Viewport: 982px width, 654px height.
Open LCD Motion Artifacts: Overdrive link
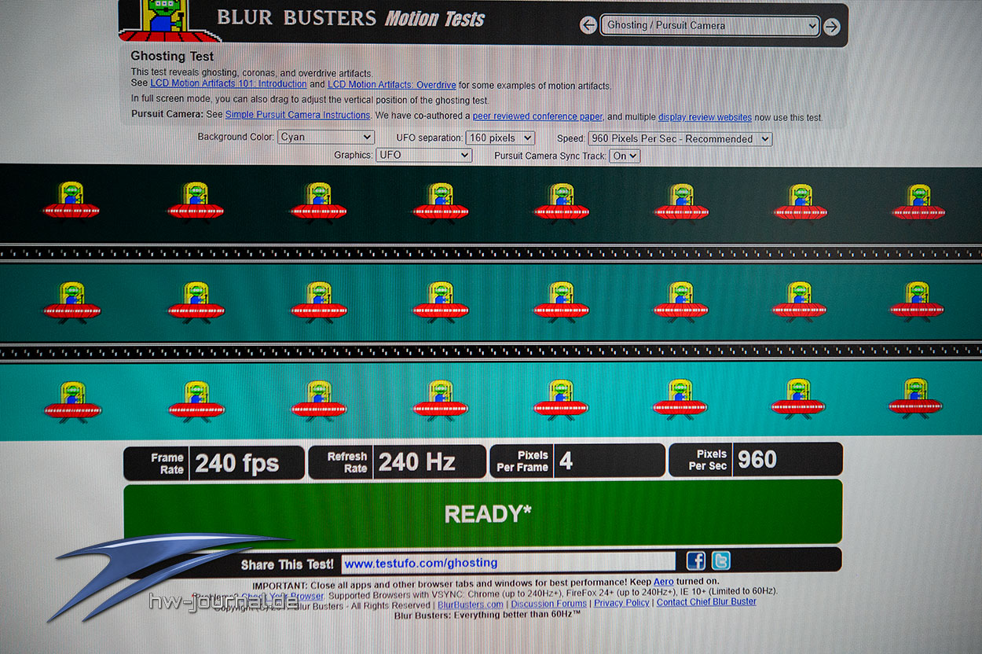tap(392, 85)
